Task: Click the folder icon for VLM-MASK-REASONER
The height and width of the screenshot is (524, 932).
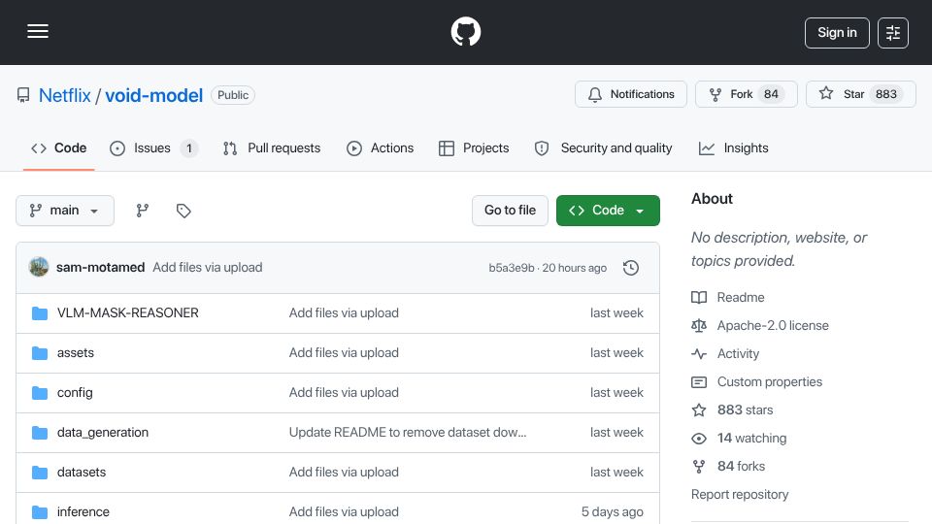Action: point(40,313)
